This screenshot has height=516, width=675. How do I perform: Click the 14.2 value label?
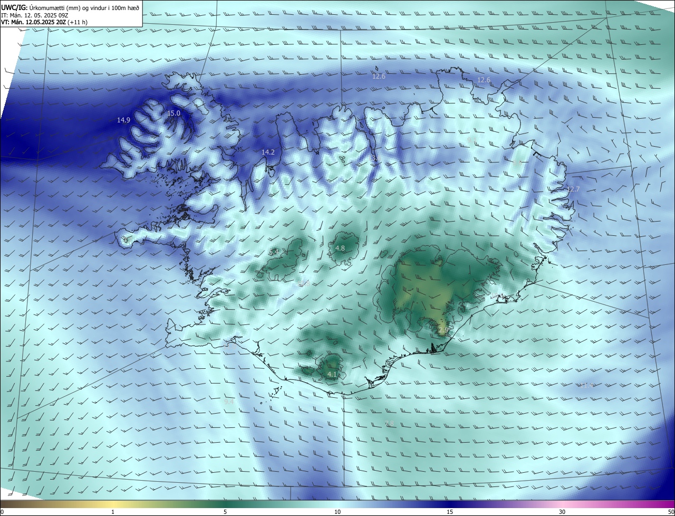click(268, 152)
